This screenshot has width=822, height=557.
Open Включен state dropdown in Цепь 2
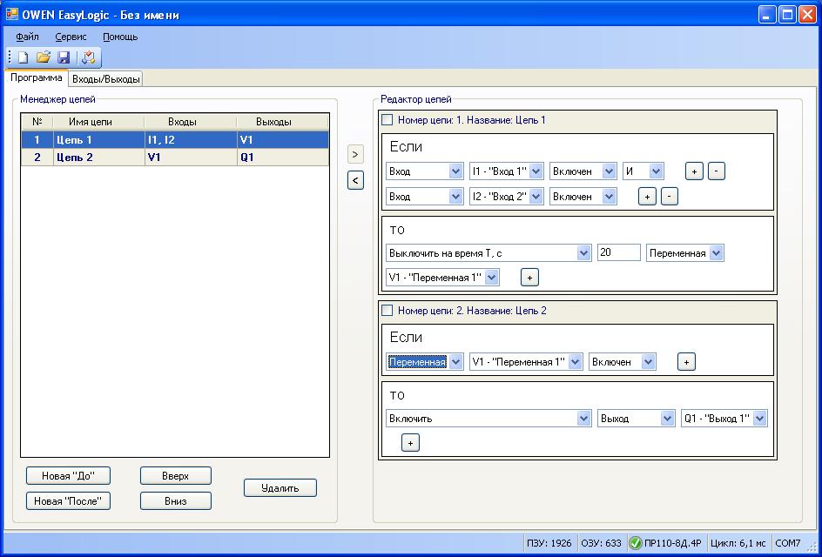[623, 362]
